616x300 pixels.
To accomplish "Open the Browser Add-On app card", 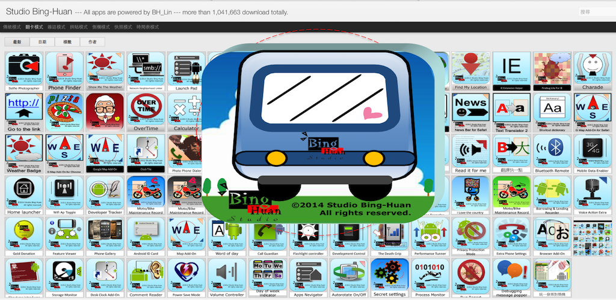I will [x=552, y=236].
